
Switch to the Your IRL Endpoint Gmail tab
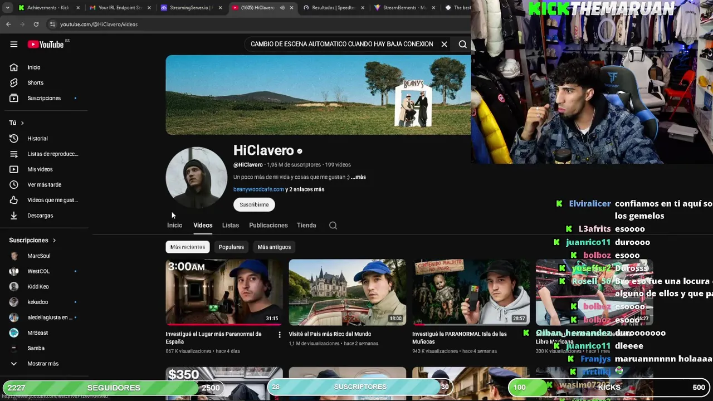(x=119, y=8)
